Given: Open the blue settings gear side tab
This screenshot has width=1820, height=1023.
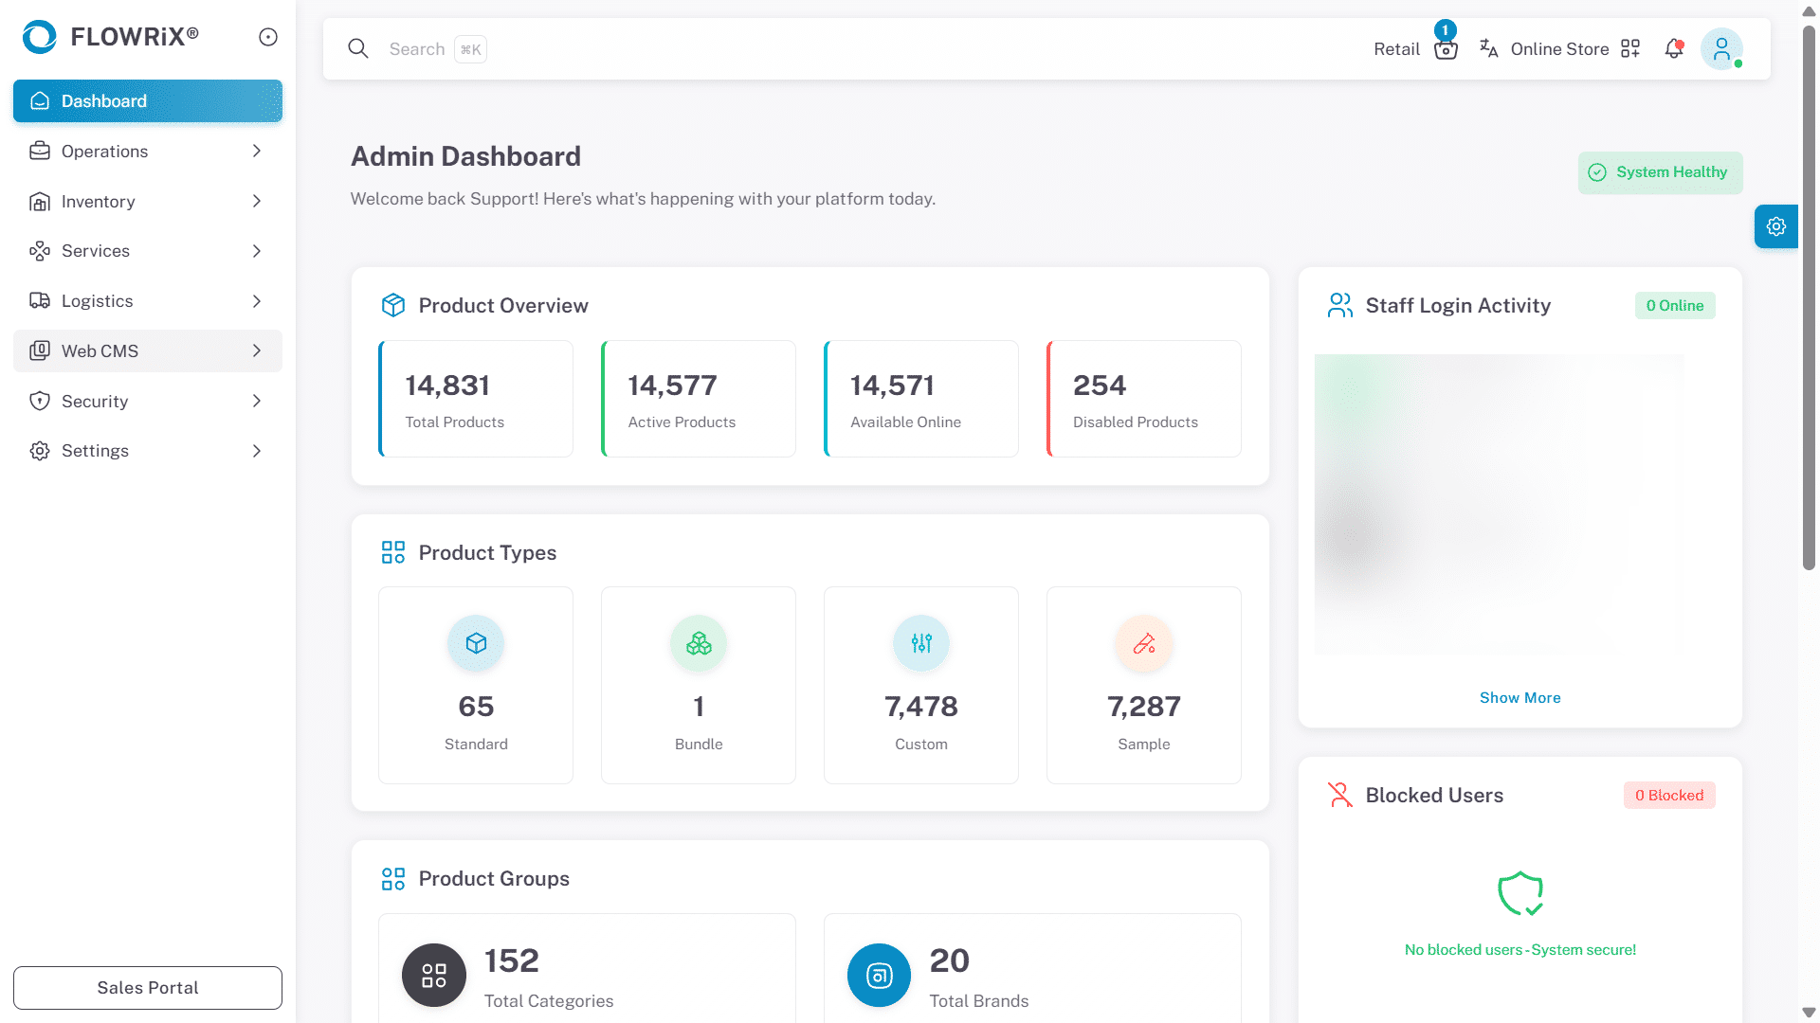Looking at the screenshot, I should (1776, 226).
